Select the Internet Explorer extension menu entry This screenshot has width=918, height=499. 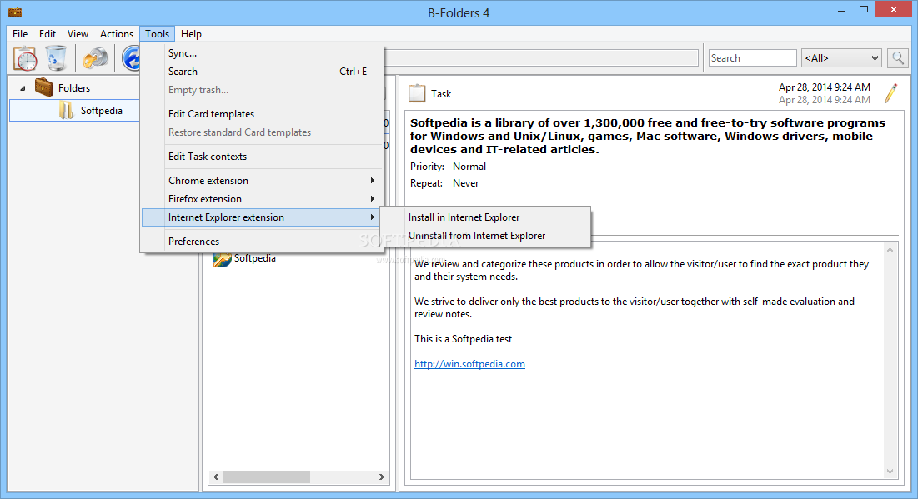(263, 217)
